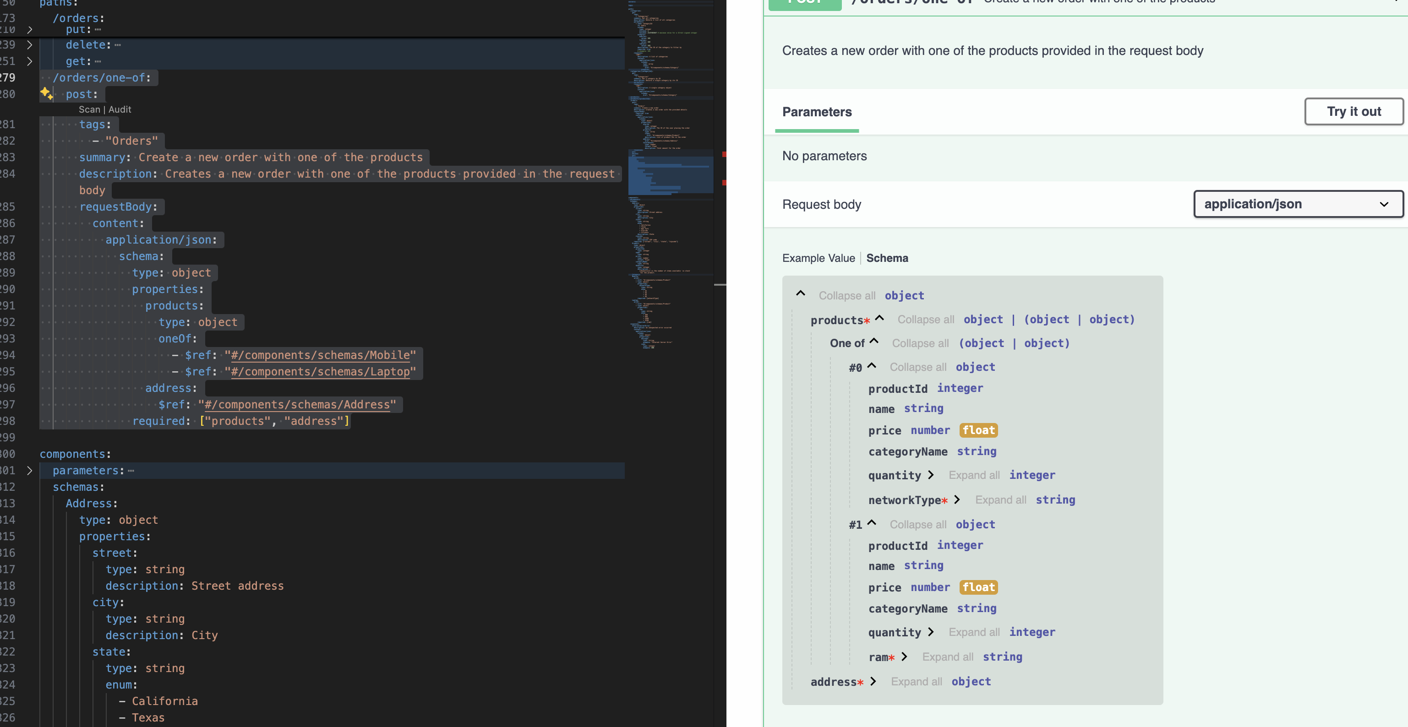The height and width of the screenshot is (727, 1408).
Task: Click Expand all beside quantity in #1
Action: click(x=974, y=632)
